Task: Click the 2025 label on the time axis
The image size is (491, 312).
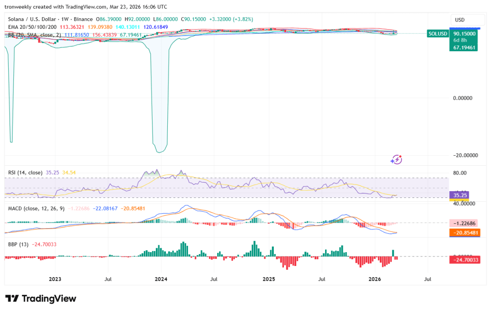Action: tap(269, 279)
